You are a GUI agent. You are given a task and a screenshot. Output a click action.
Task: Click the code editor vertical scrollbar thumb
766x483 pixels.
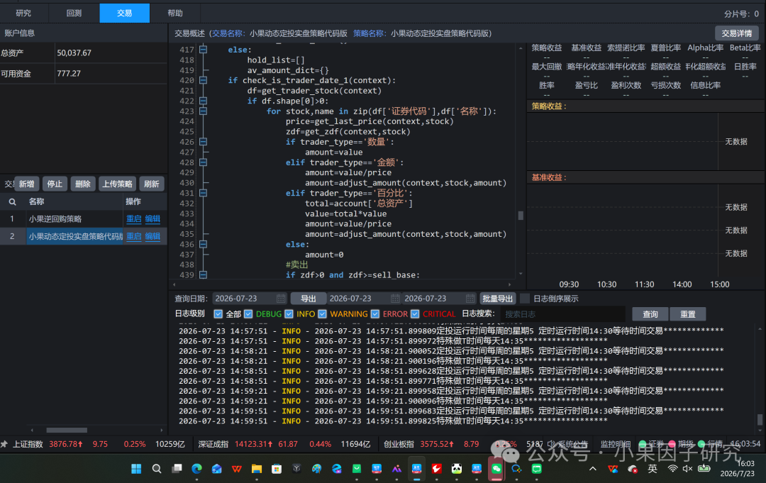coord(521,216)
